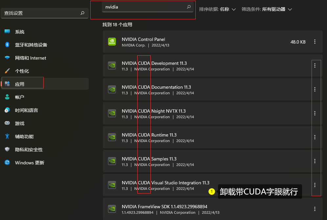
Task: Open 个性化 settings
Action: pos(45,71)
